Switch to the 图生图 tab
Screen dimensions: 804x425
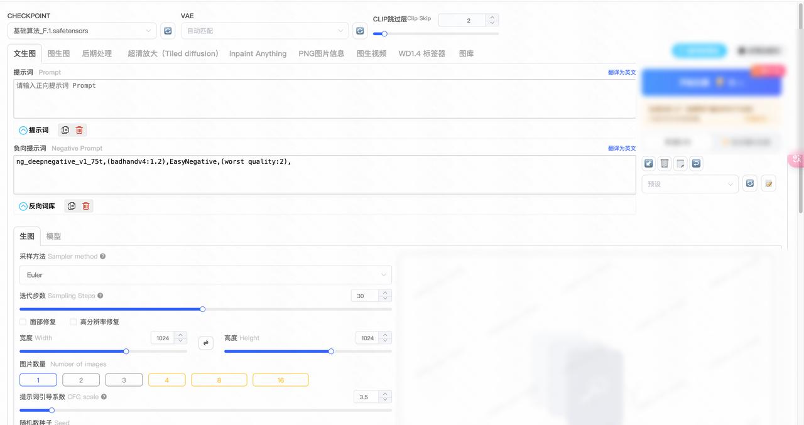59,53
